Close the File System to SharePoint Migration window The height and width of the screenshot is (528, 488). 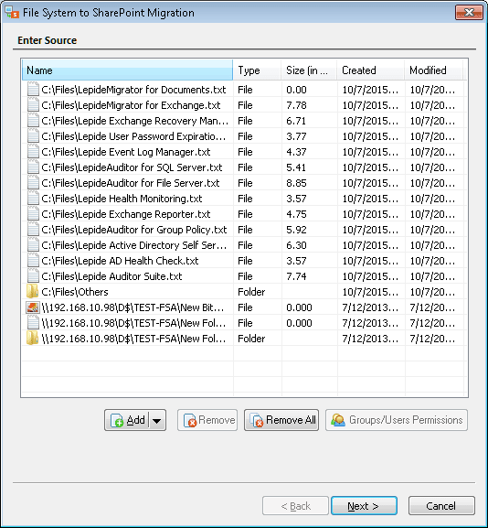[x=469, y=13]
